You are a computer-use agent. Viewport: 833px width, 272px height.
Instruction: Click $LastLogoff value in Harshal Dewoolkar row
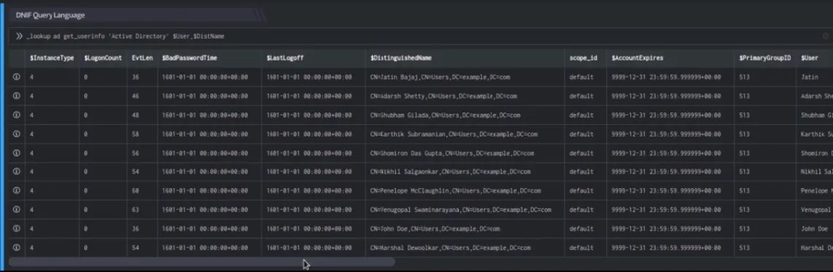[x=309, y=247]
